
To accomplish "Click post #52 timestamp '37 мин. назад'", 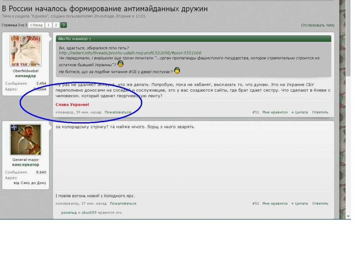I will point(94,203).
